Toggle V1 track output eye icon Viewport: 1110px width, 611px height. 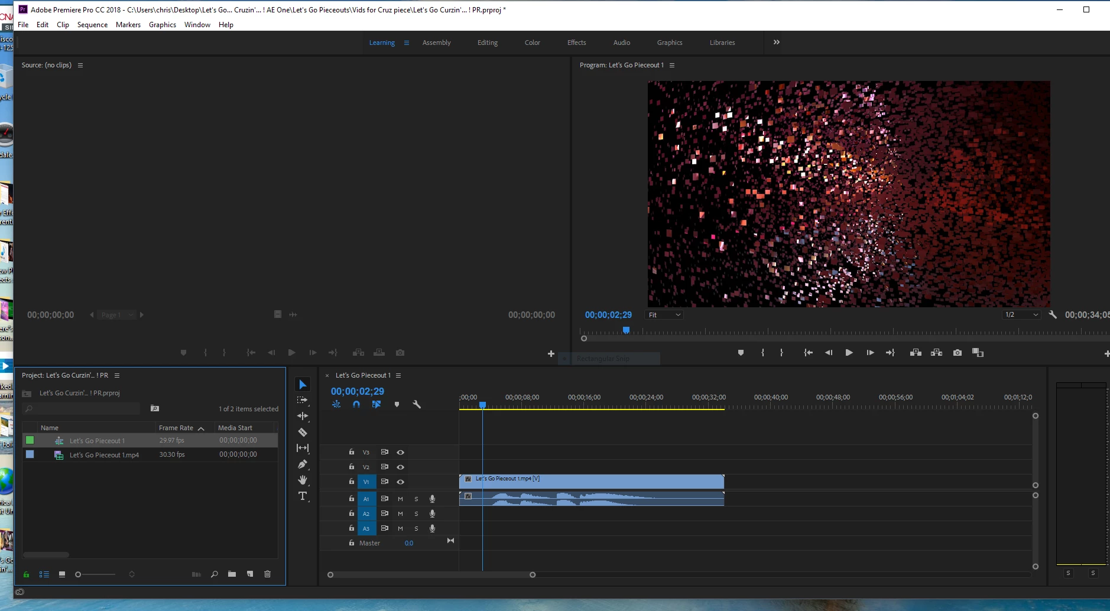pos(400,482)
